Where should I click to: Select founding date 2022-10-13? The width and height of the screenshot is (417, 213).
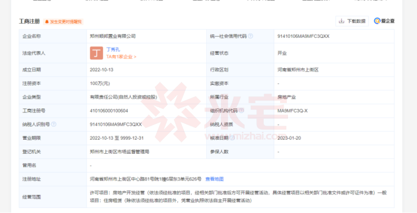[101, 70]
